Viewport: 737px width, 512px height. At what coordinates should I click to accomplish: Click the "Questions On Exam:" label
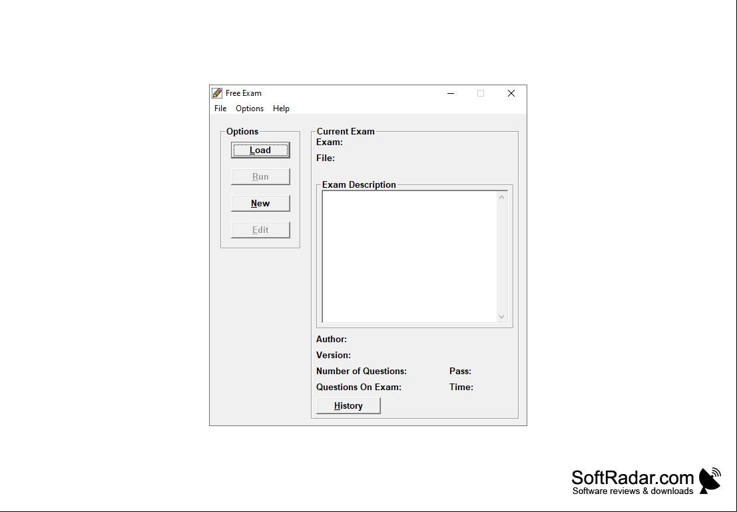point(359,387)
